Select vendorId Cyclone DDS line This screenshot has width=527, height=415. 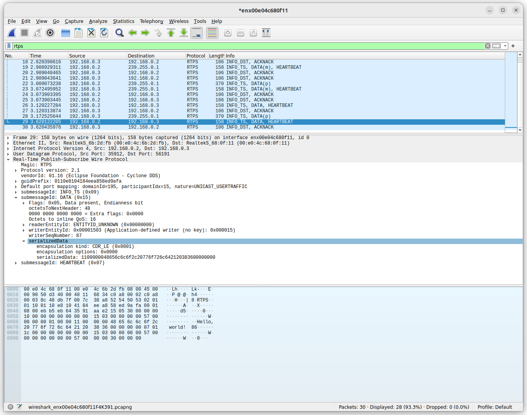[x=91, y=176]
